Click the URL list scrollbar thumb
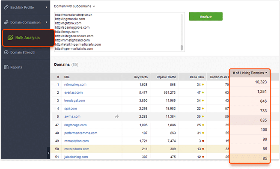This screenshot has width=280, height=169. pos(182,47)
